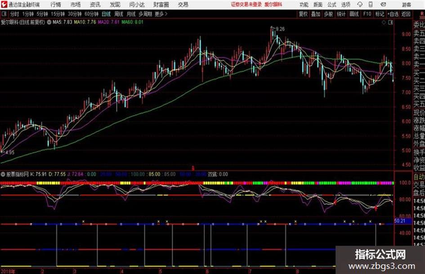Click the 统计 statistics toolbar button
The image size is (425, 274).
341,14
